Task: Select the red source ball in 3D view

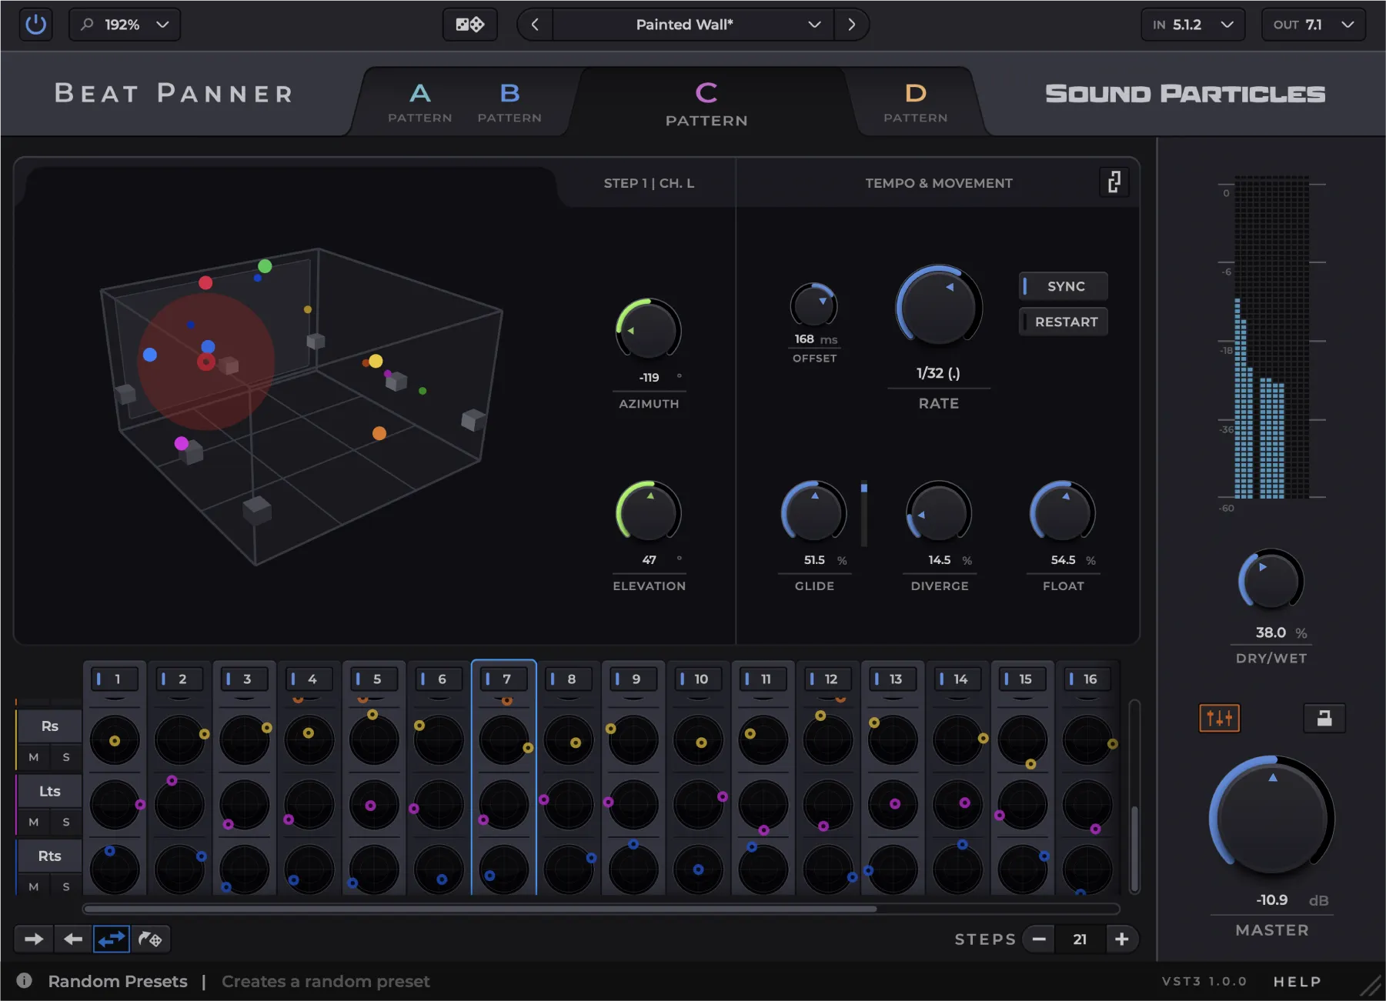Action: pyautogui.click(x=205, y=282)
